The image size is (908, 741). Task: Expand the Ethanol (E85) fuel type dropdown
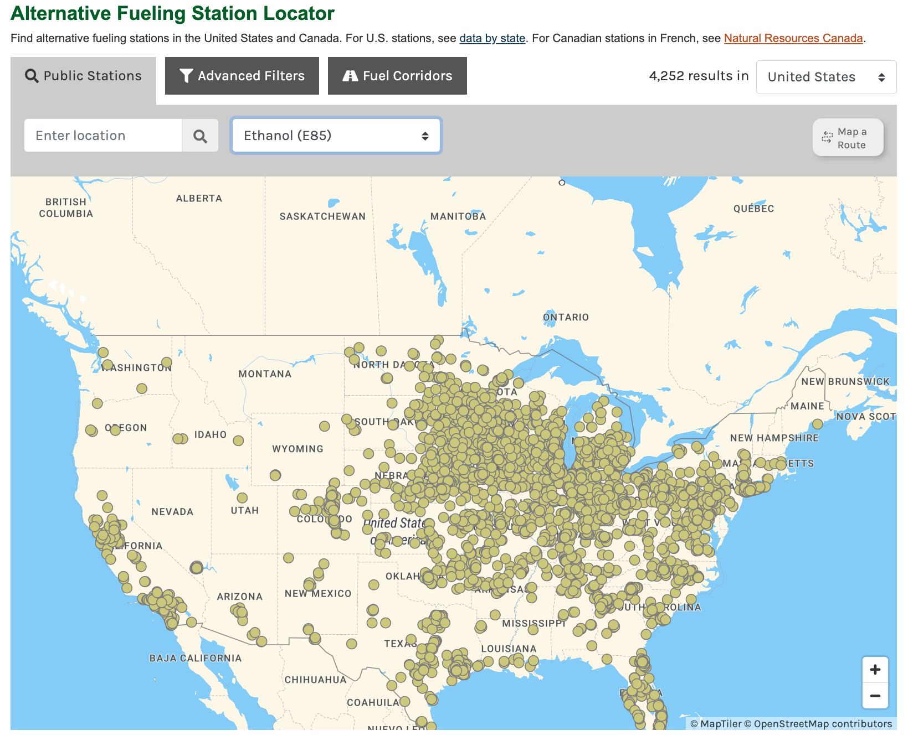point(336,136)
